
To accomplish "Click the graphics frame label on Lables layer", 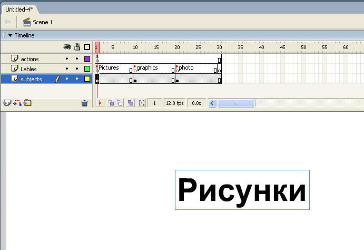I will pos(147,68).
